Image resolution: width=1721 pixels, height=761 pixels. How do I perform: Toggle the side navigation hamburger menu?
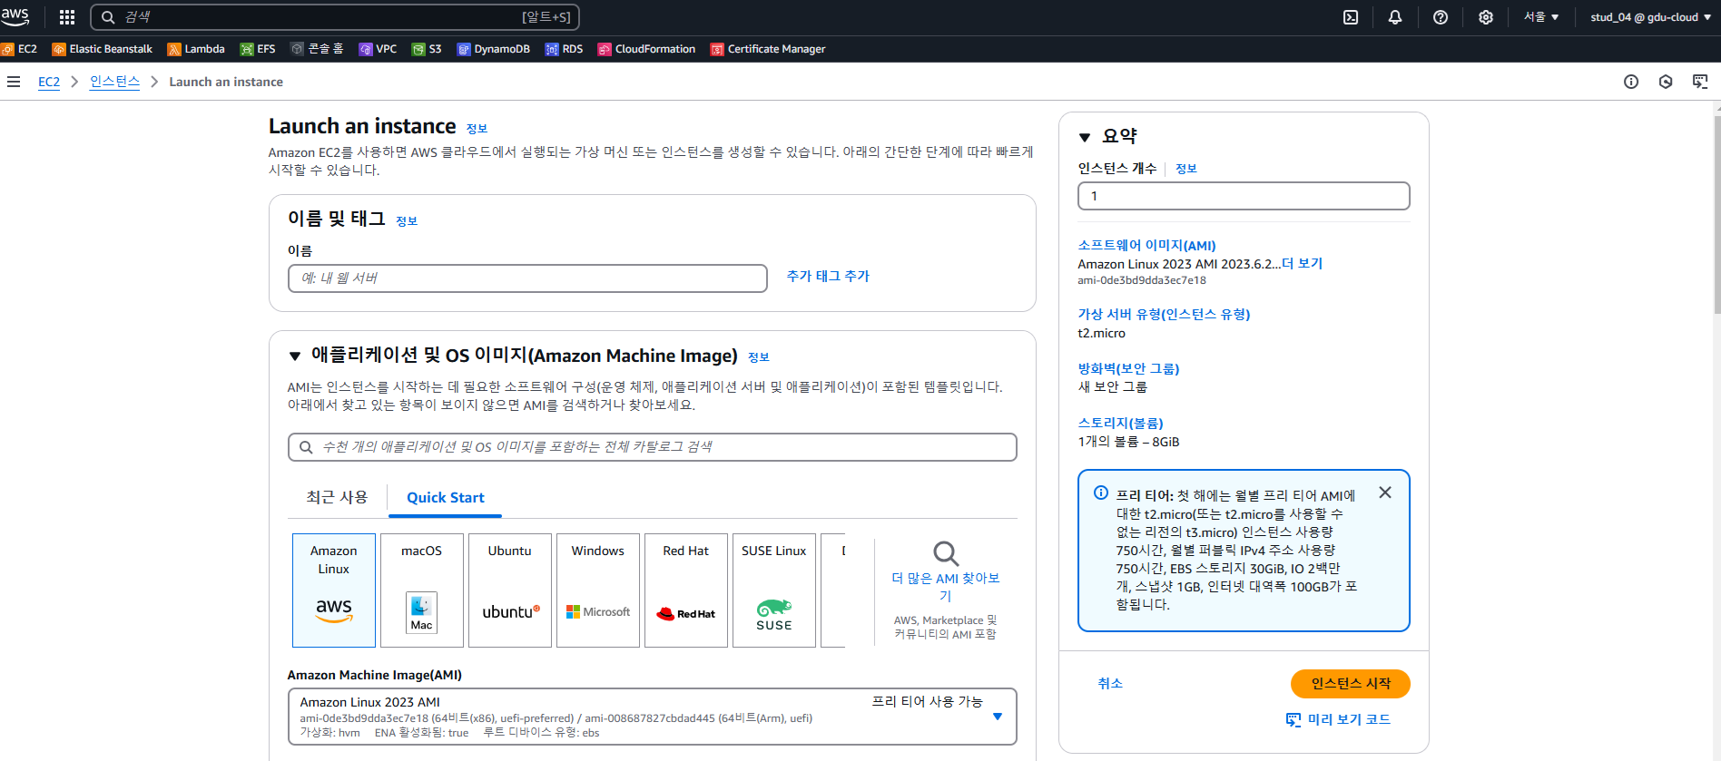tap(14, 82)
